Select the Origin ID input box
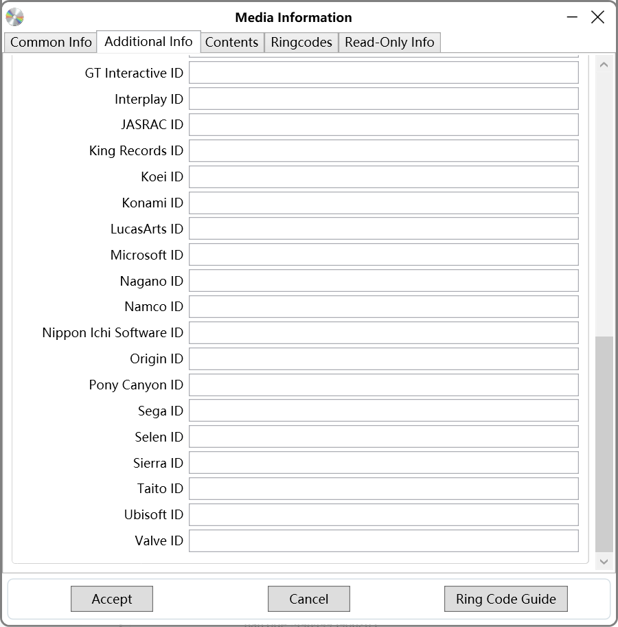The image size is (618, 627). pyautogui.click(x=384, y=358)
